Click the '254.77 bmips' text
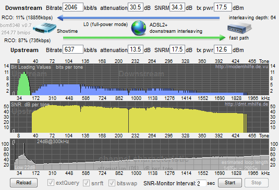This screenshot has width=279, height=190. 16,32
